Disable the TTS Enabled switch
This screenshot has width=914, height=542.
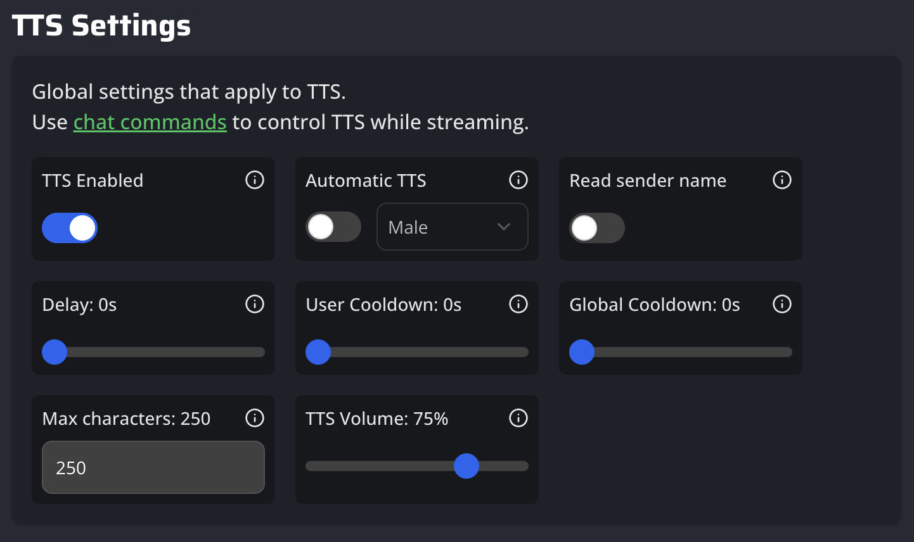pos(70,228)
